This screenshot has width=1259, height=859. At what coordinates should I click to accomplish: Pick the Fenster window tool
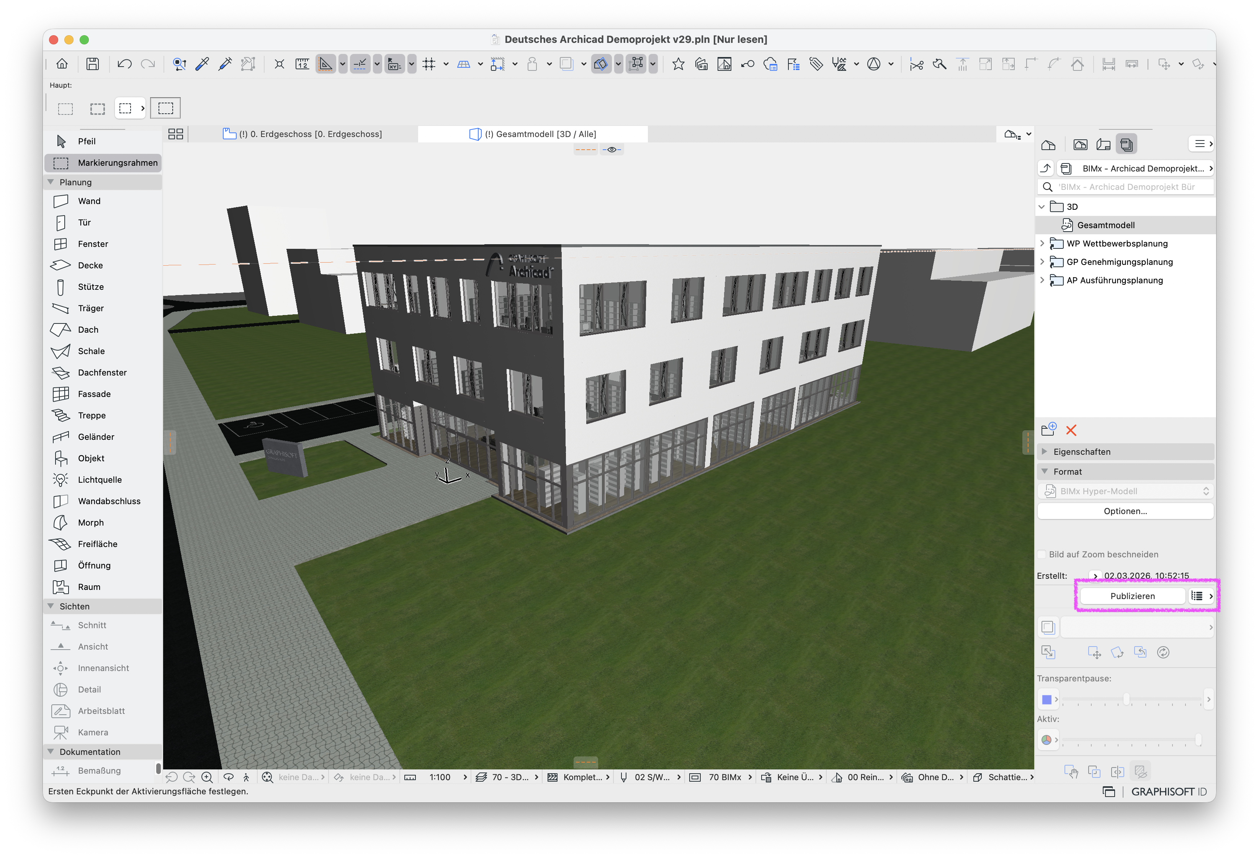tap(102, 244)
